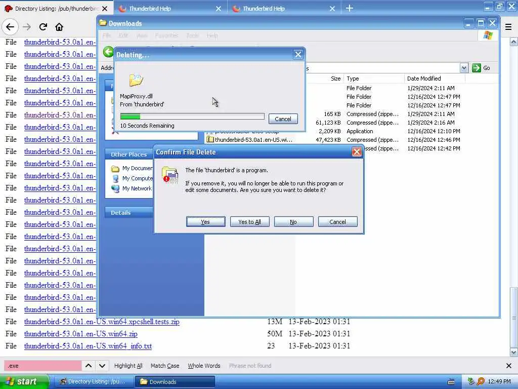This screenshot has height=389, width=518.
Task: Open My Computer in Other Places
Action: coord(133,178)
